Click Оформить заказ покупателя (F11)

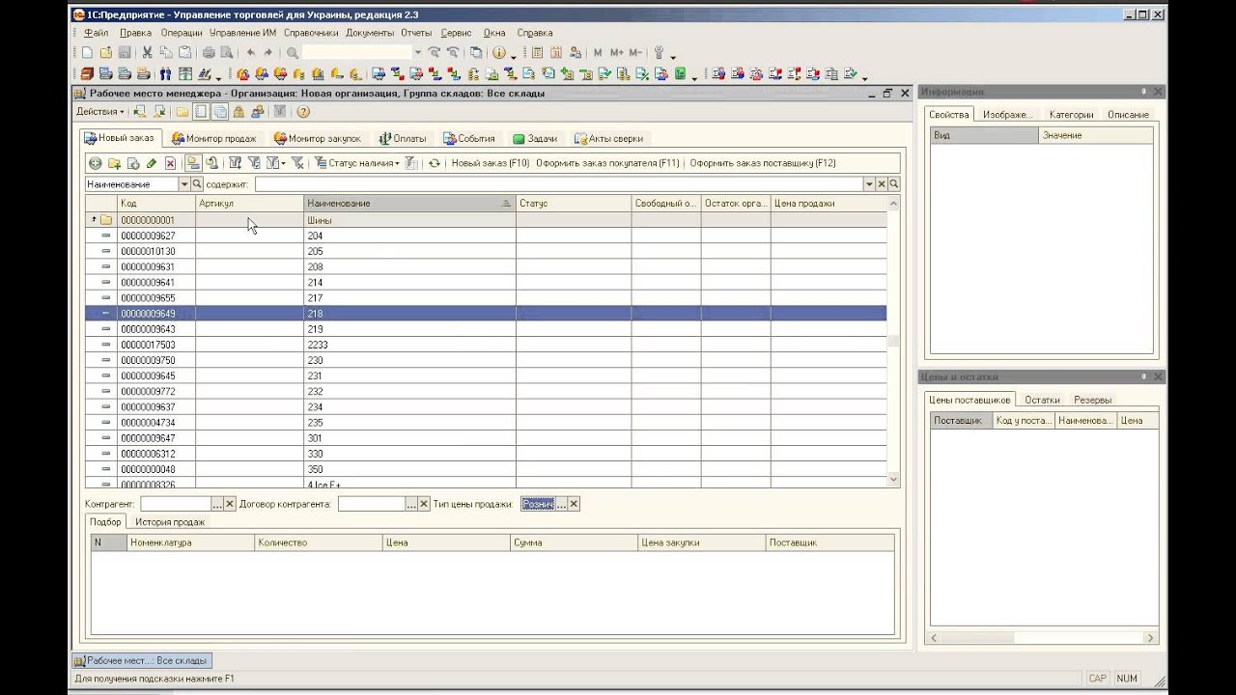(x=607, y=163)
